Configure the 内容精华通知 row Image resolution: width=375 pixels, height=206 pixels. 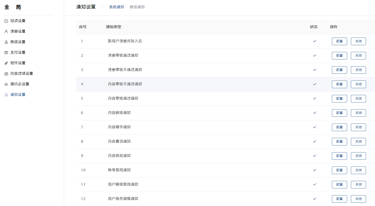coord(339,127)
